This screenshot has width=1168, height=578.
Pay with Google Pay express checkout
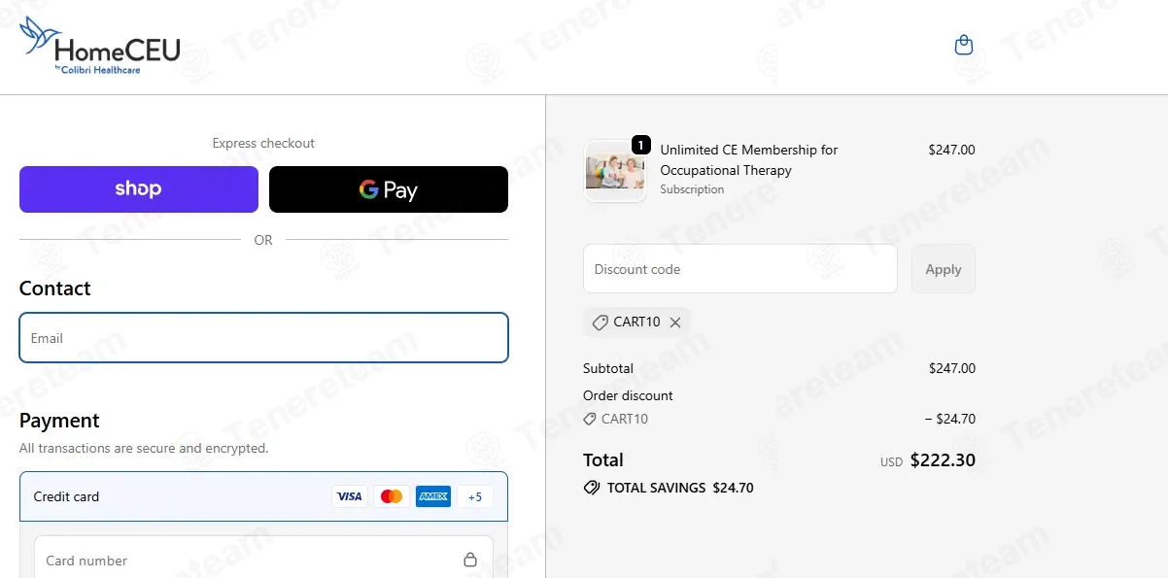[x=389, y=189]
